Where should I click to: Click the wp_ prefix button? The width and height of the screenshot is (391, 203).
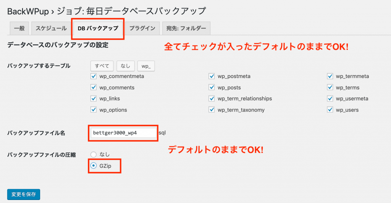tap(146, 66)
